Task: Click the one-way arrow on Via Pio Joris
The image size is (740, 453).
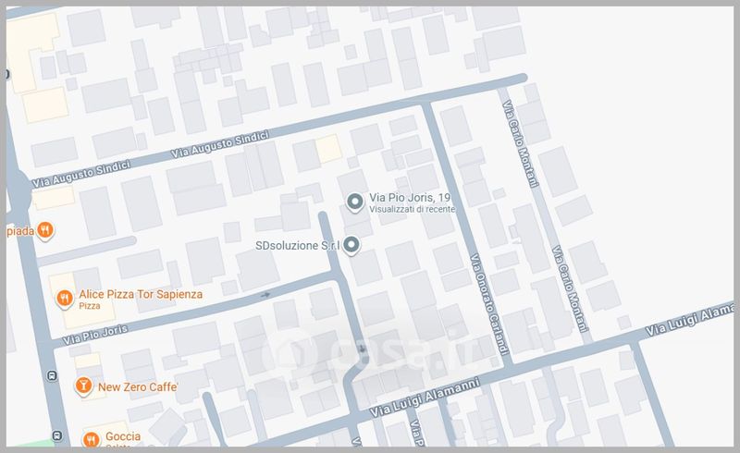Action: [x=266, y=295]
